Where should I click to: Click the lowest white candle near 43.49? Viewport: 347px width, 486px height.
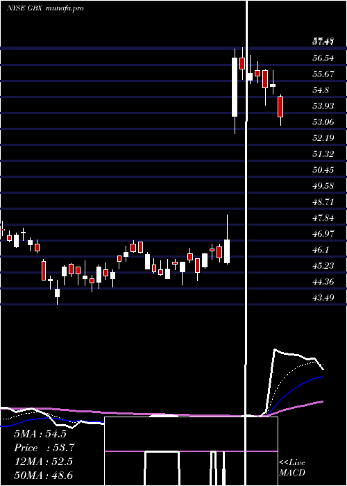click(58, 293)
